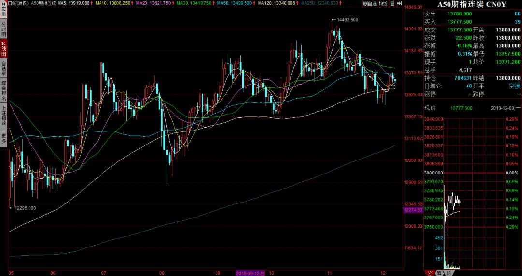
Task: Click 删自选 button in top bar
Action: click(370, 3)
